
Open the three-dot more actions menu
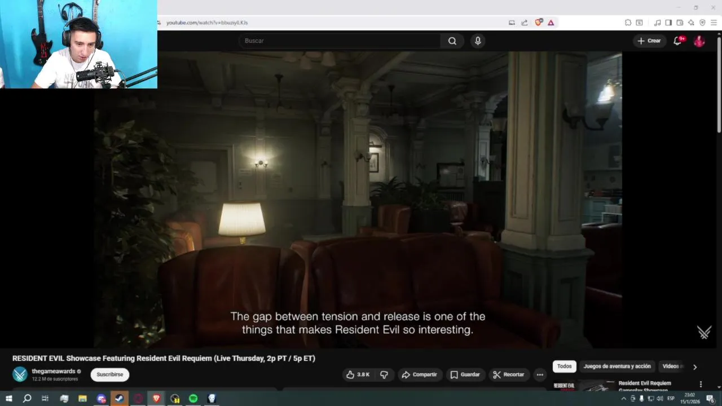coord(540,374)
